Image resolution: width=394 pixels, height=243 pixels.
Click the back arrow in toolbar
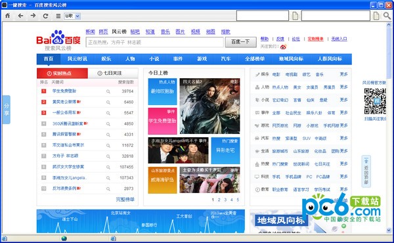point(20,16)
